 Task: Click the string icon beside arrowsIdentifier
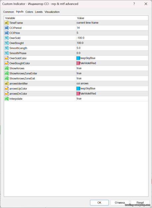(x=6, y=83)
